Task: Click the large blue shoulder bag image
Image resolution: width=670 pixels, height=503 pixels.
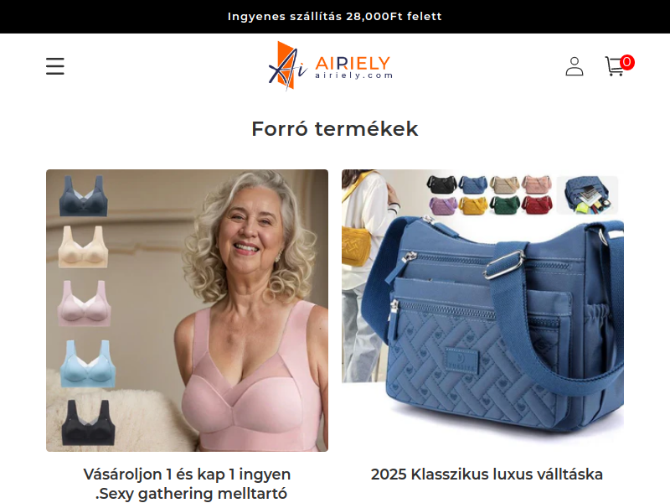Action: click(x=483, y=310)
